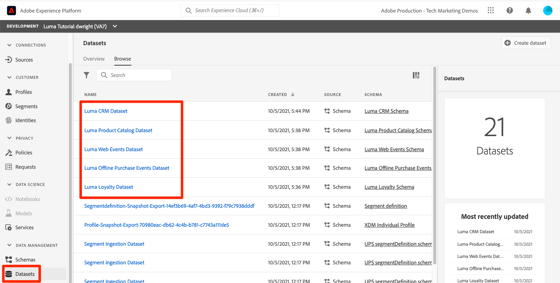Click the Profiles person icon
Screen dimensions: 560x283
9,92
